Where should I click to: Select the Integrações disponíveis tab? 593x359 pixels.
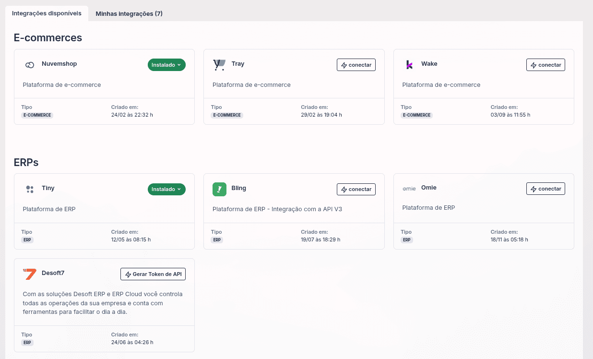click(47, 13)
